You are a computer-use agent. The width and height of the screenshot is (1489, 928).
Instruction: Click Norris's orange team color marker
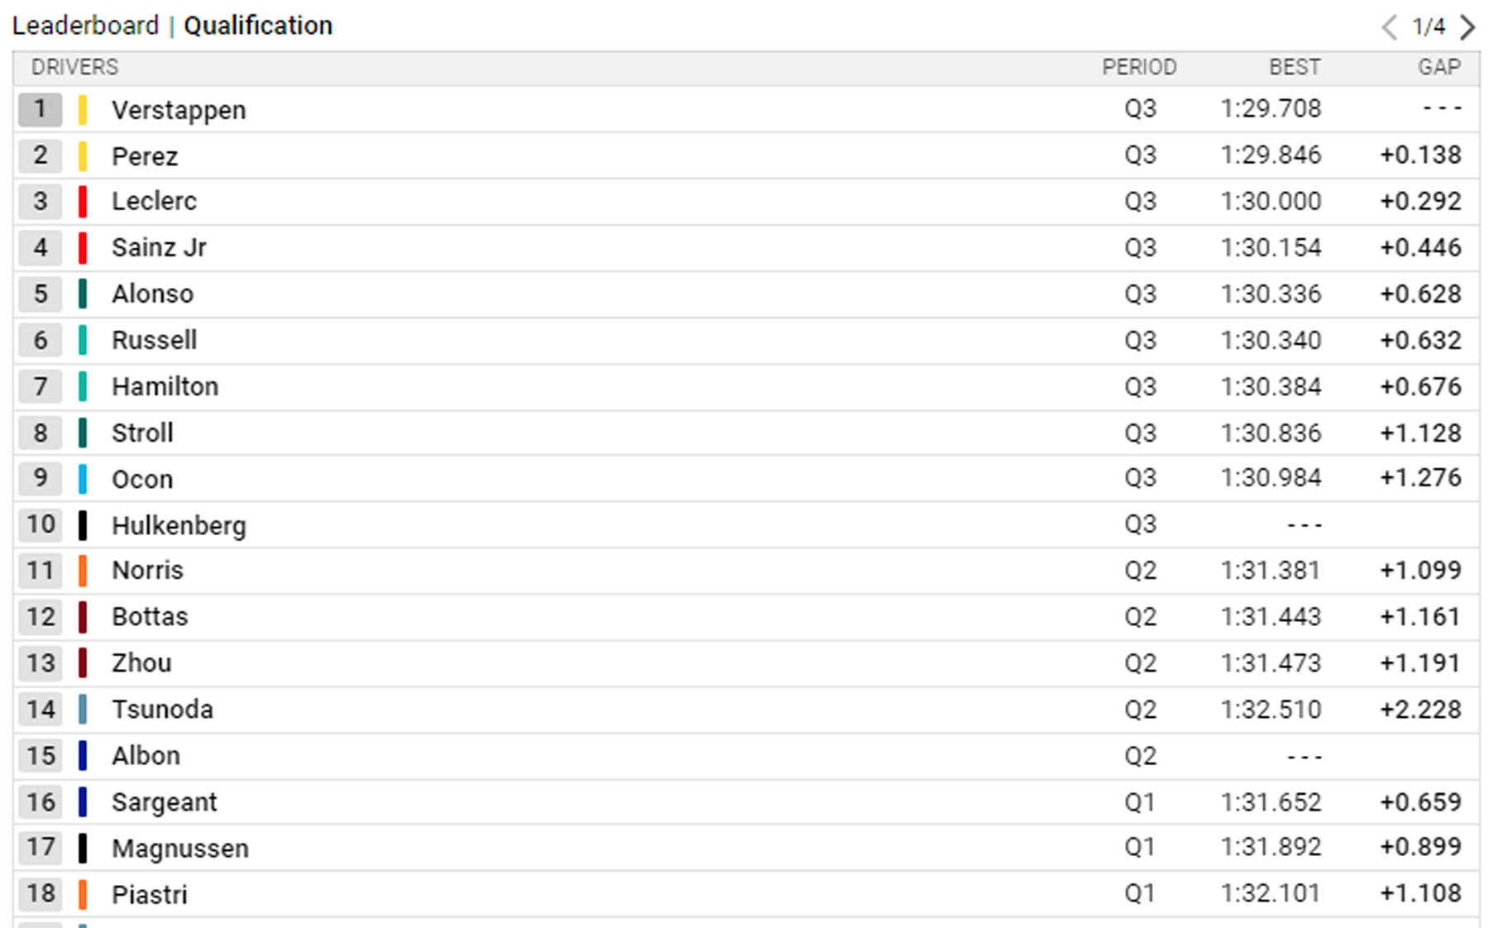pyautogui.click(x=83, y=572)
